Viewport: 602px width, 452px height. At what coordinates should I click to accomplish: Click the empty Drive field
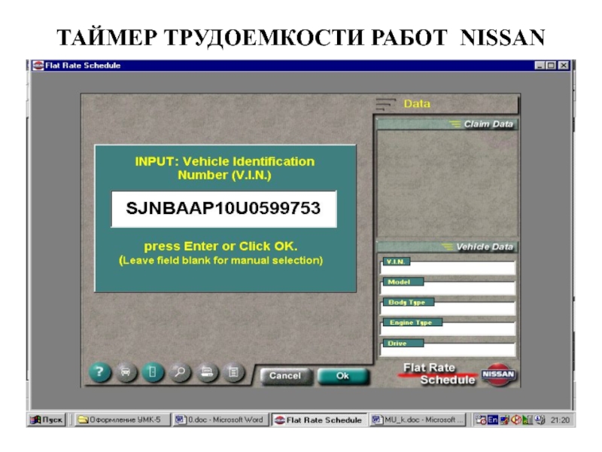coord(448,350)
